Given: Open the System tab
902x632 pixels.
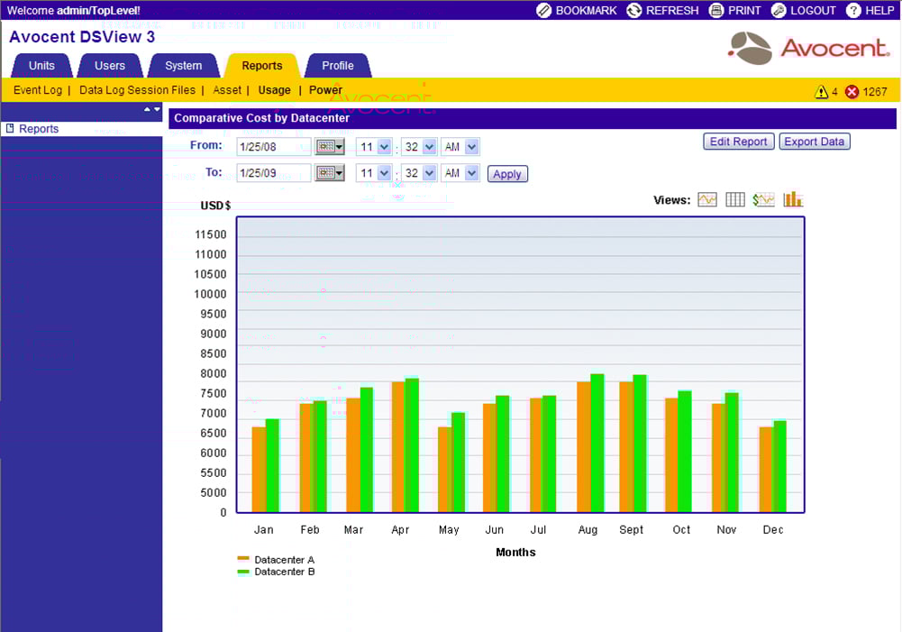Looking at the screenshot, I should coord(184,66).
